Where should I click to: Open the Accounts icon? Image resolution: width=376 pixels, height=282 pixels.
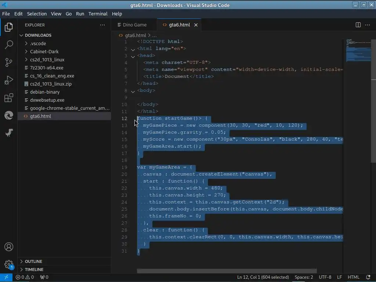(x=9, y=247)
